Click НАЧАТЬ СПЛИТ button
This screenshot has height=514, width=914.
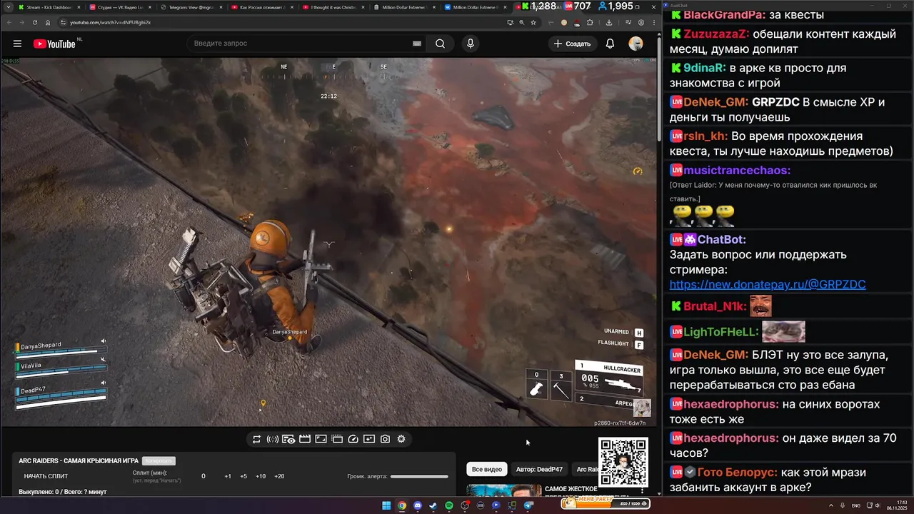(46, 476)
